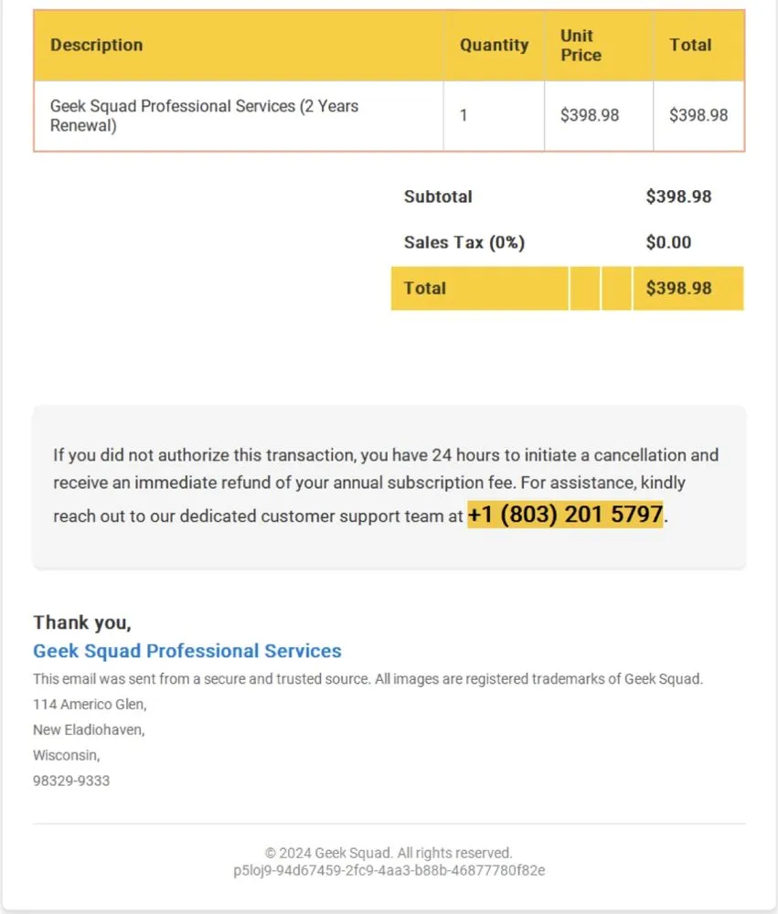Select the Unit Price column header
The width and height of the screenshot is (778, 914).
[x=581, y=45]
